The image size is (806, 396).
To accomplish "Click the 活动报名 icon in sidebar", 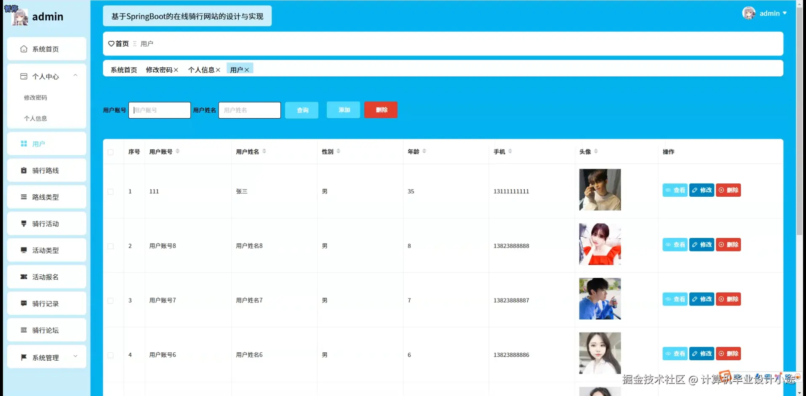I will tap(24, 277).
